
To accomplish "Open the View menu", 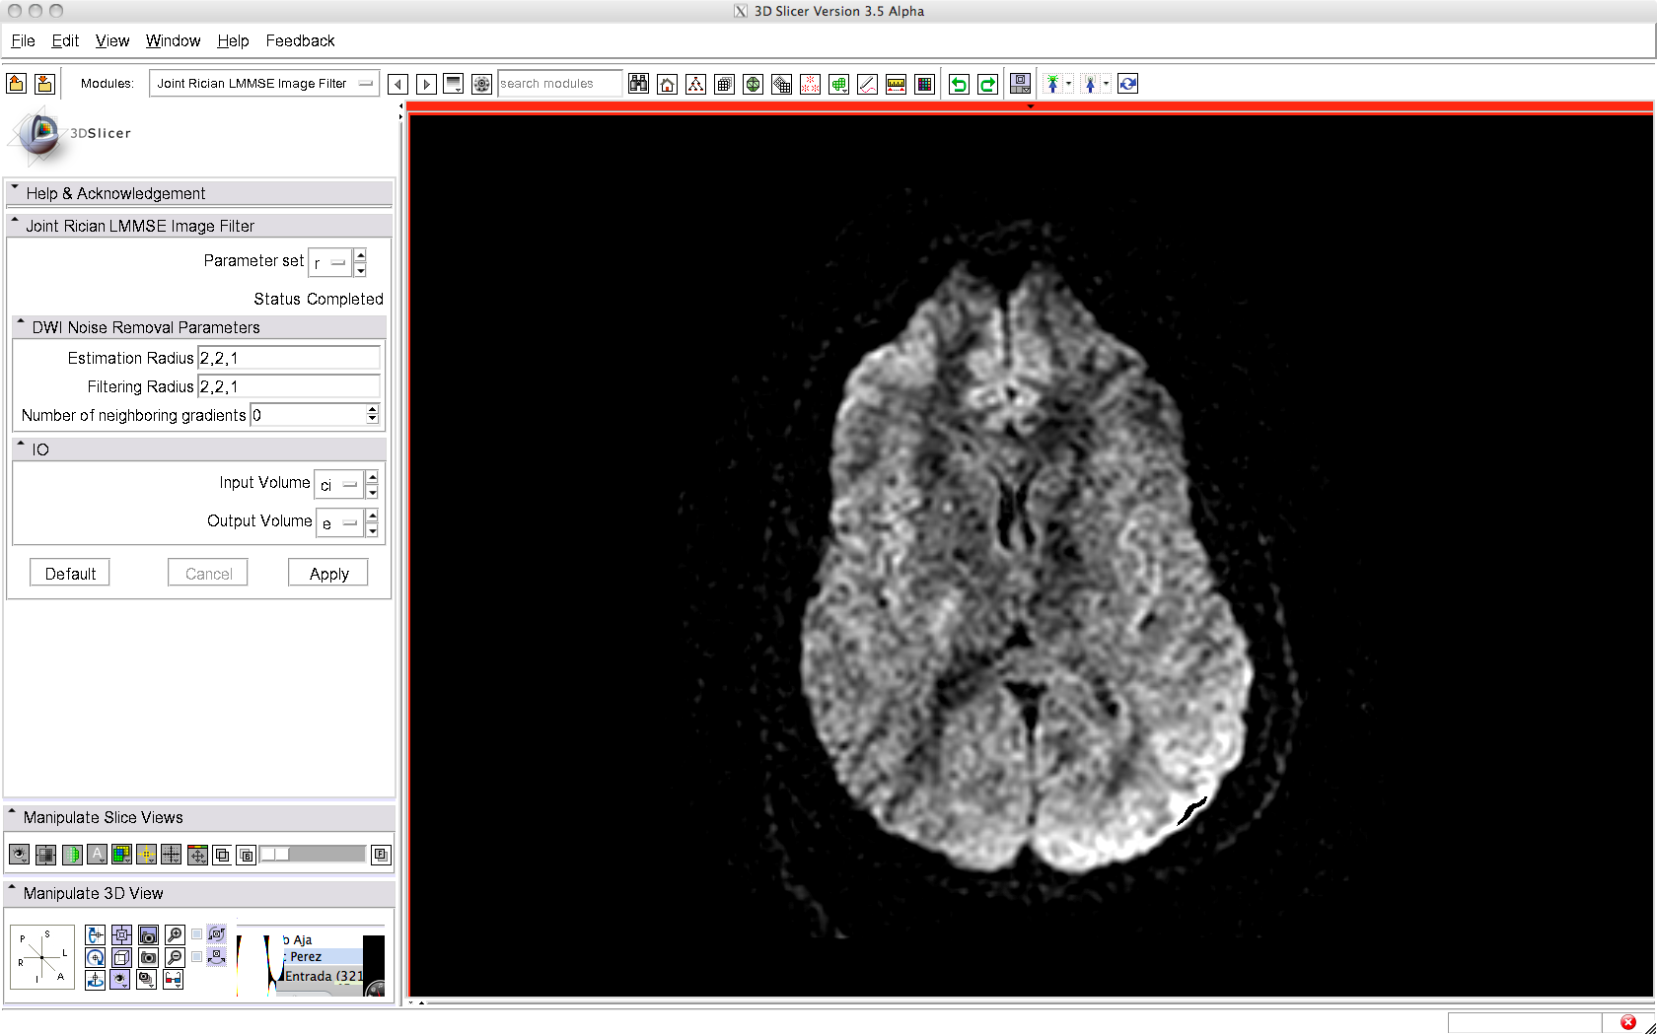I will 111,40.
